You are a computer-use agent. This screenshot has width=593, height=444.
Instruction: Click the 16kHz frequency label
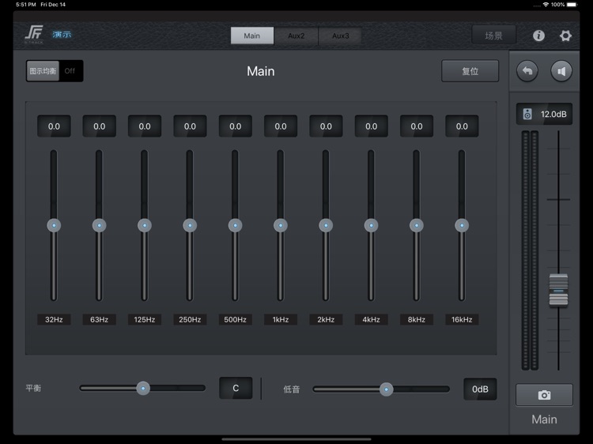(462, 319)
